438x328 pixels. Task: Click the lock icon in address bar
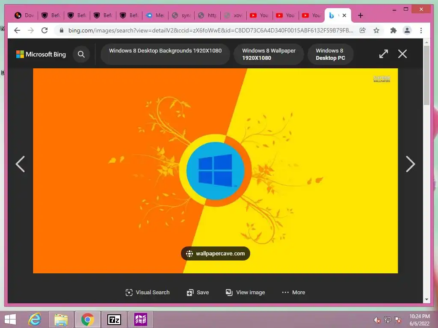62,30
